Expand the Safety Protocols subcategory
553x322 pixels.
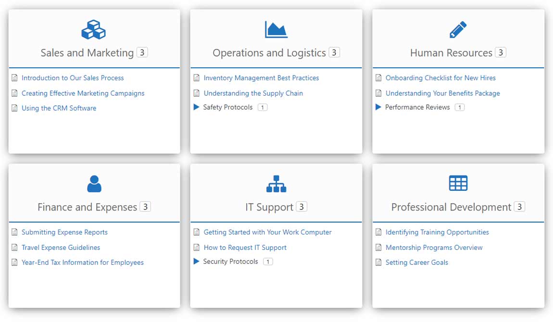pyautogui.click(x=197, y=107)
